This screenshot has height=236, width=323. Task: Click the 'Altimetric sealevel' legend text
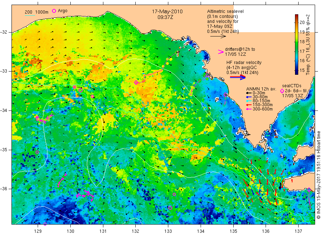[225, 11]
